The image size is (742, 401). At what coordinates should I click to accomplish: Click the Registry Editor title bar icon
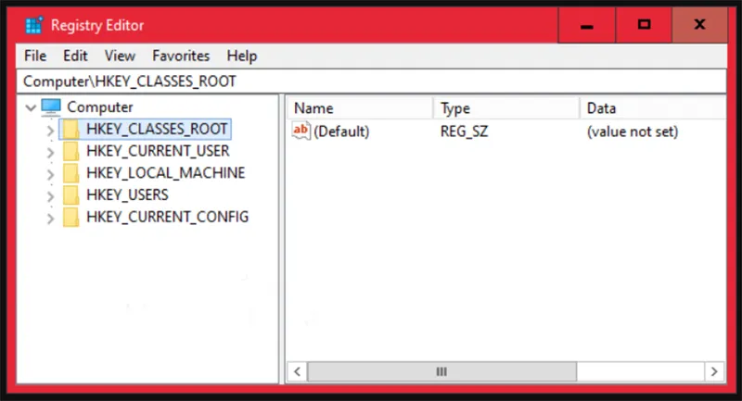coord(33,25)
